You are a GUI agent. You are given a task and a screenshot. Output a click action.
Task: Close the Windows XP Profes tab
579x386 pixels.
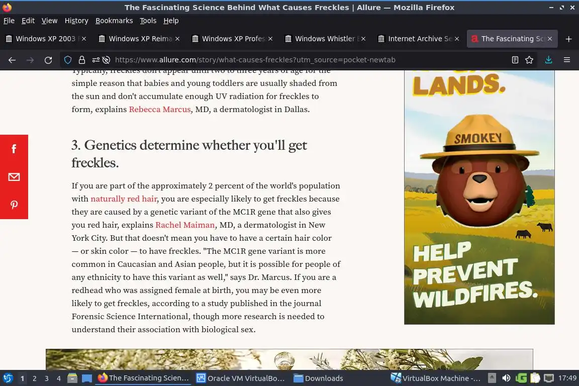(x=270, y=39)
